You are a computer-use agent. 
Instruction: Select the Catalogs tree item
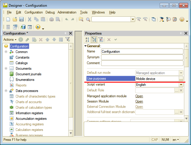22,63
